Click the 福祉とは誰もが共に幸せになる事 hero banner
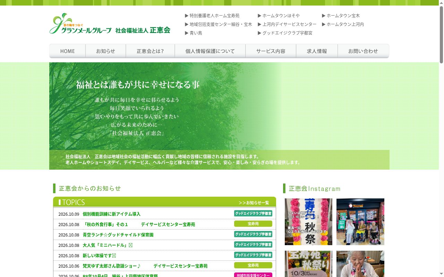444x277 pixels. click(x=219, y=116)
